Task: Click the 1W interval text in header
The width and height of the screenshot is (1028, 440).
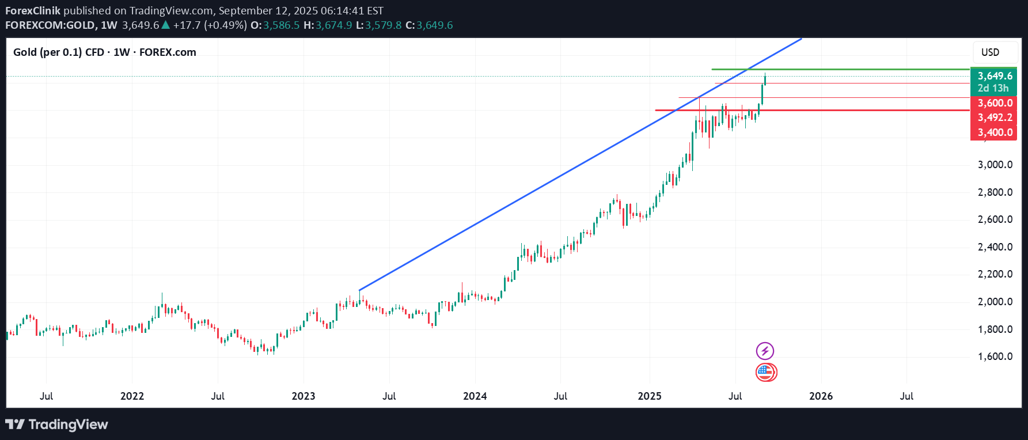Action: pyautogui.click(x=109, y=25)
